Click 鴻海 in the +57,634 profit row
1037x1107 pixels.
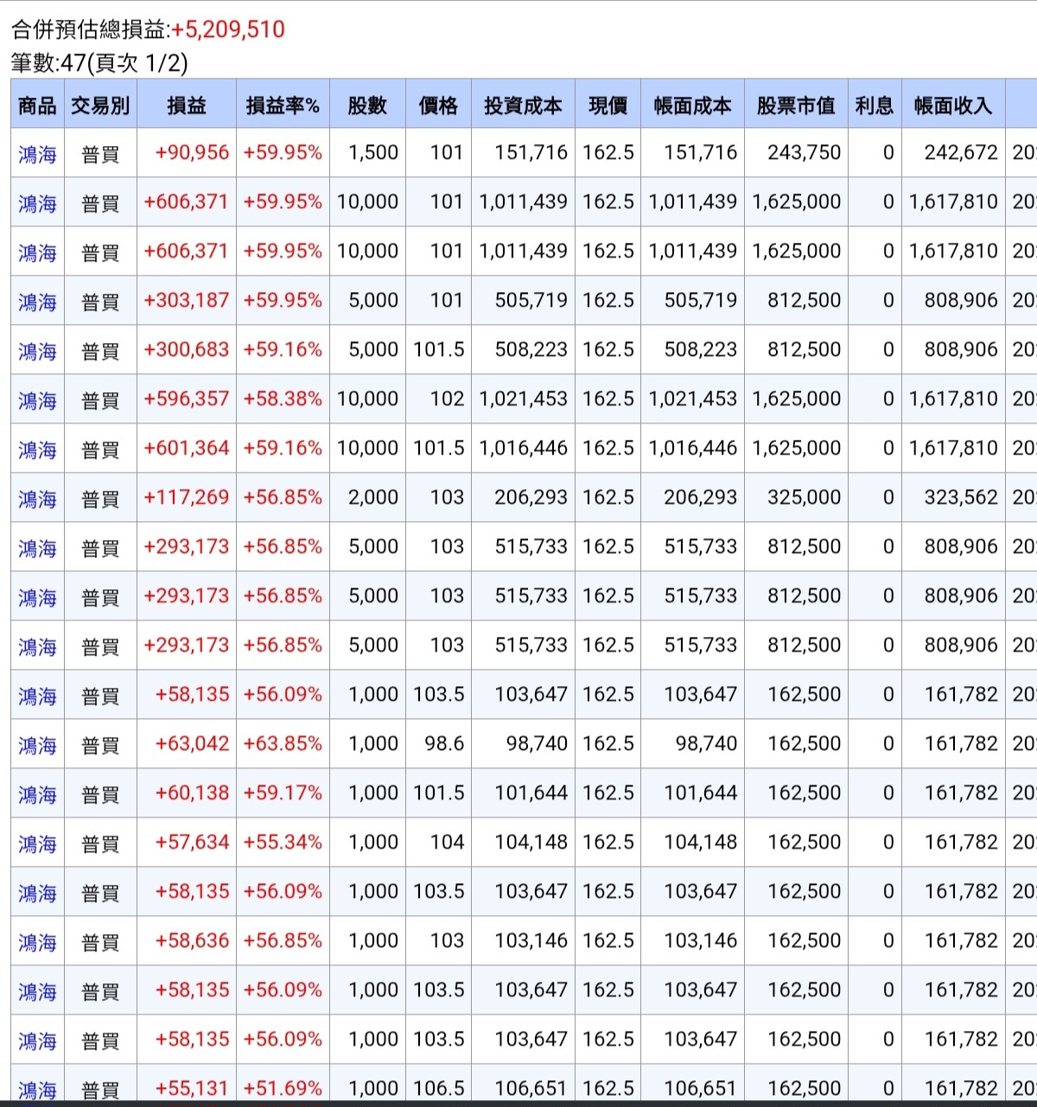(37, 843)
